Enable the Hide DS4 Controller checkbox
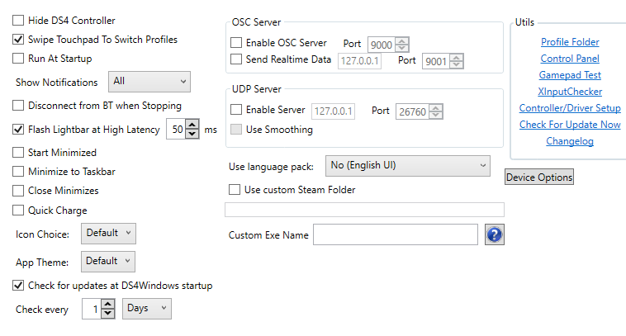 coord(18,20)
